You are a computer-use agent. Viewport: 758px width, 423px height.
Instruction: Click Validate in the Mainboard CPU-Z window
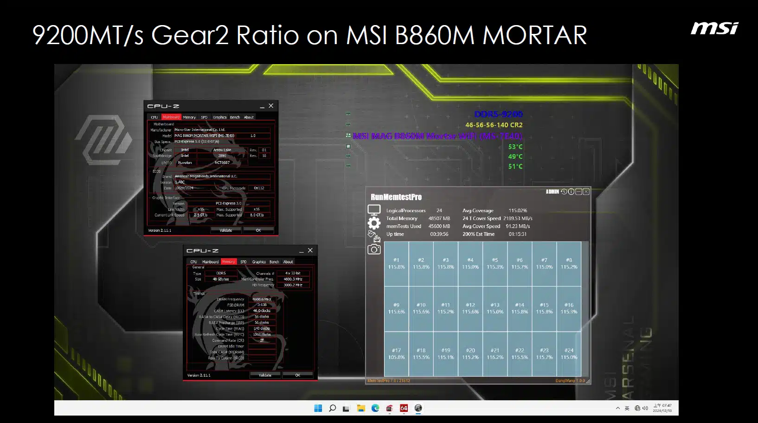tap(226, 230)
